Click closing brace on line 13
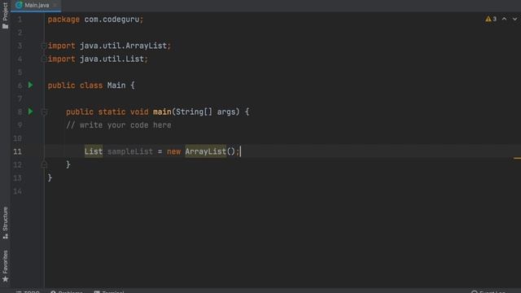Screen dimensions: 521x293 click(x=50, y=177)
